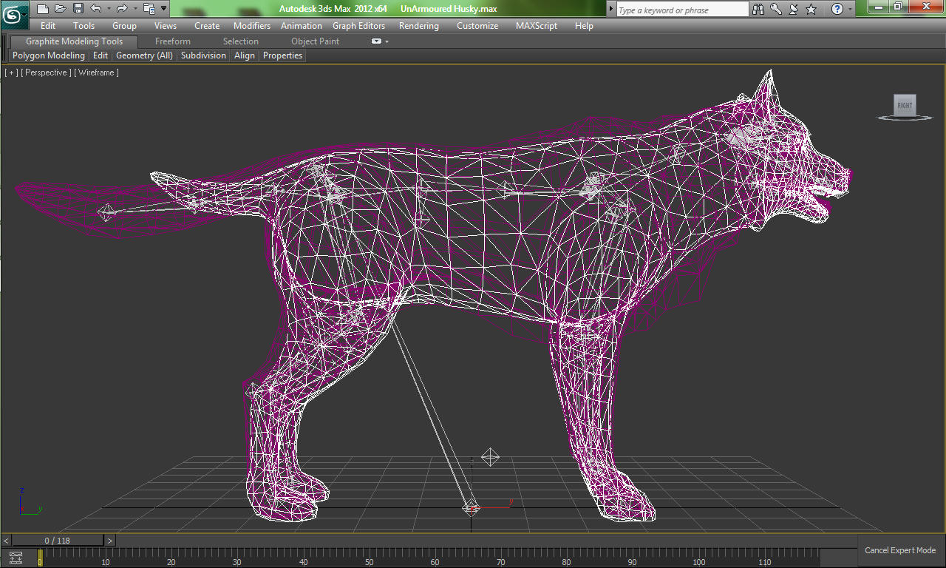The image size is (946, 568).
Task: Open the Customize menu
Action: pyautogui.click(x=477, y=26)
